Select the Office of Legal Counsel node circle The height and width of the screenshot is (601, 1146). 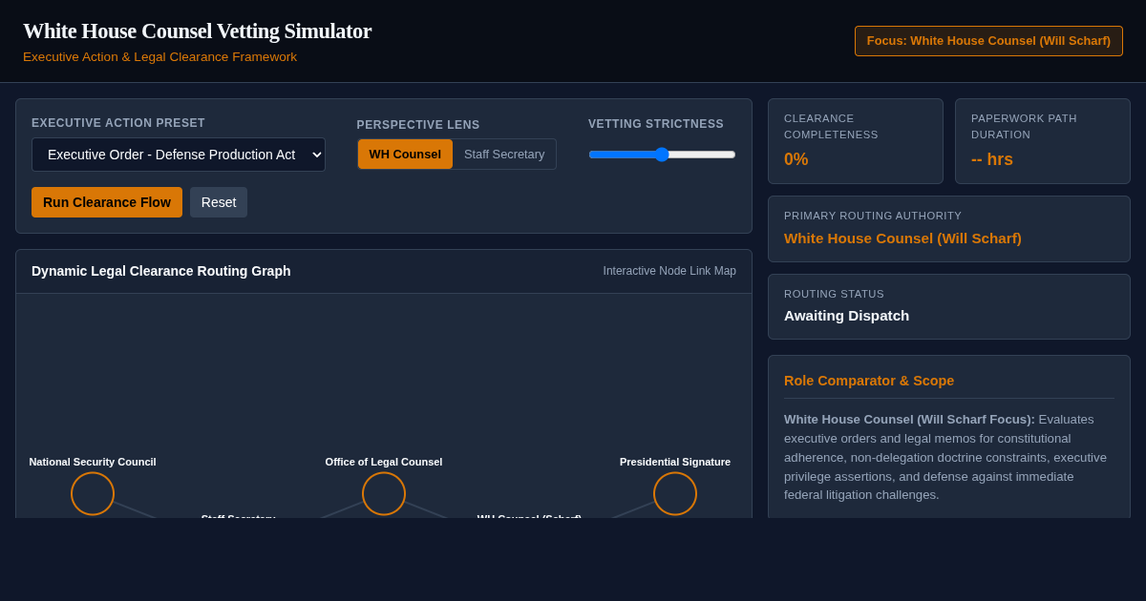384,493
